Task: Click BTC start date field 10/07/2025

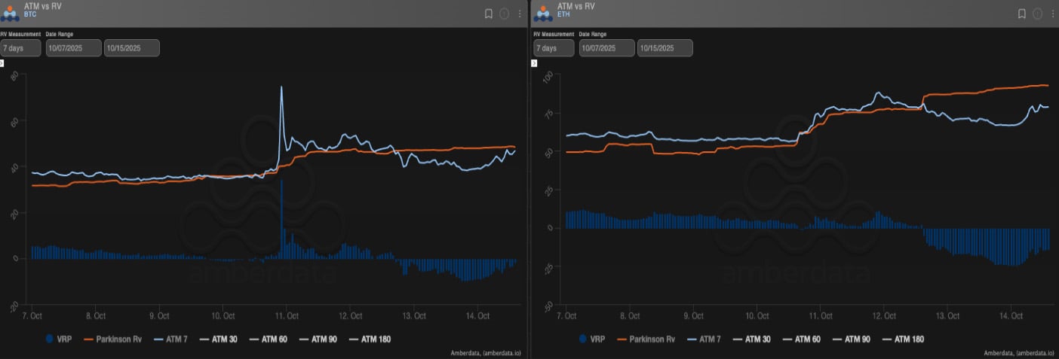Action: click(73, 48)
